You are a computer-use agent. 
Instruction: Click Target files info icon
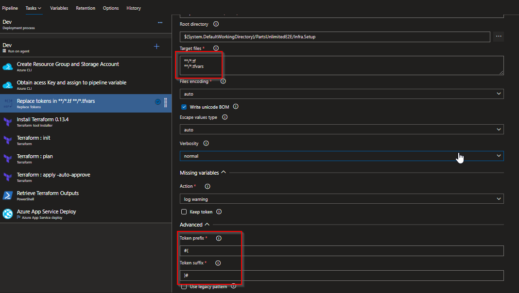click(216, 48)
